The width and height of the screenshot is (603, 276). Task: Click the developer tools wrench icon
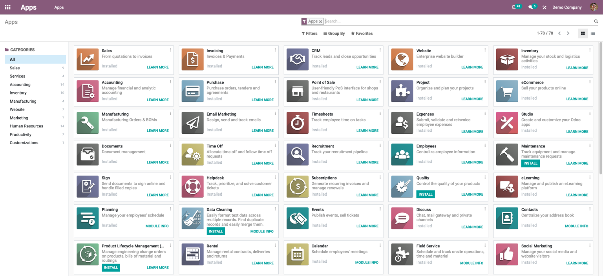click(x=545, y=7)
